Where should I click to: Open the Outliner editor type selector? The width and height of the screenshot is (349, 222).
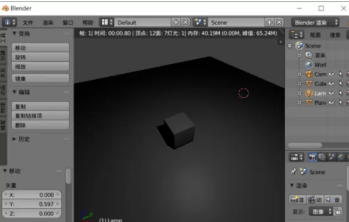pos(297,35)
